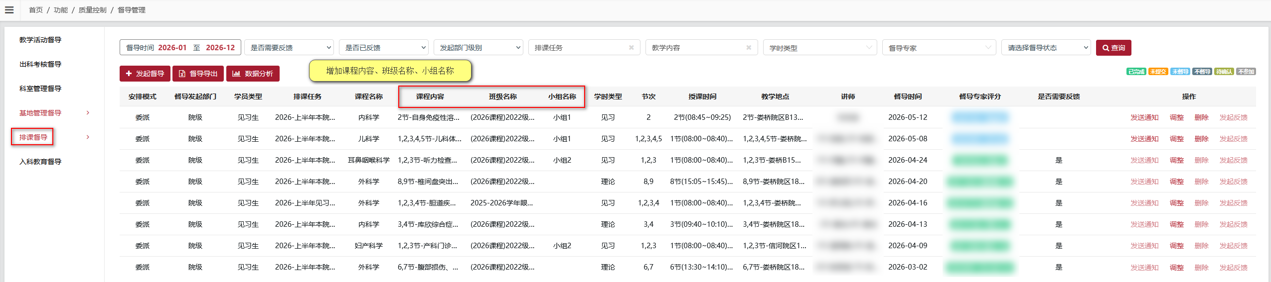This screenshot has width=1271, height=282.
Task: Open the 督导专家 dropdown
Action: 939,48
